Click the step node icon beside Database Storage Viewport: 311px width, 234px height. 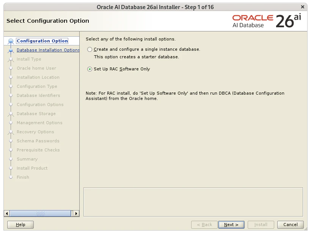click(11, 114)
